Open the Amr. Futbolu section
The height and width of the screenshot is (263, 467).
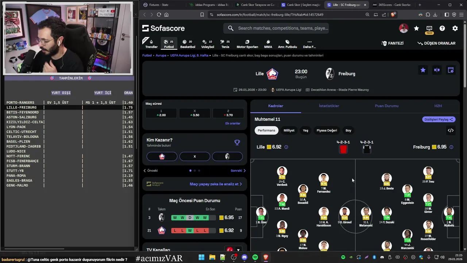pos(287,44)
